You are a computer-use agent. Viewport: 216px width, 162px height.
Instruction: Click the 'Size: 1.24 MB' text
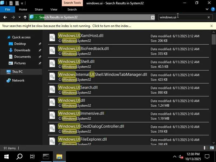coord(160,106)
